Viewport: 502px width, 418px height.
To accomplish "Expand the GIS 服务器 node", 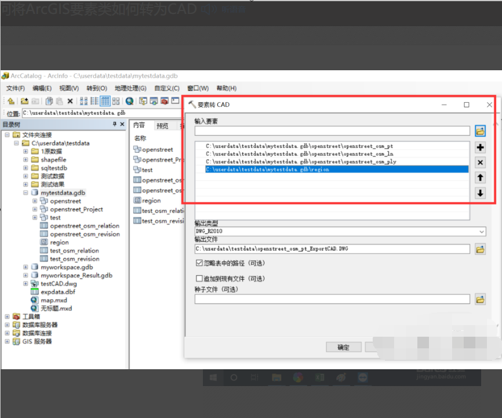I will click(7, 341).
